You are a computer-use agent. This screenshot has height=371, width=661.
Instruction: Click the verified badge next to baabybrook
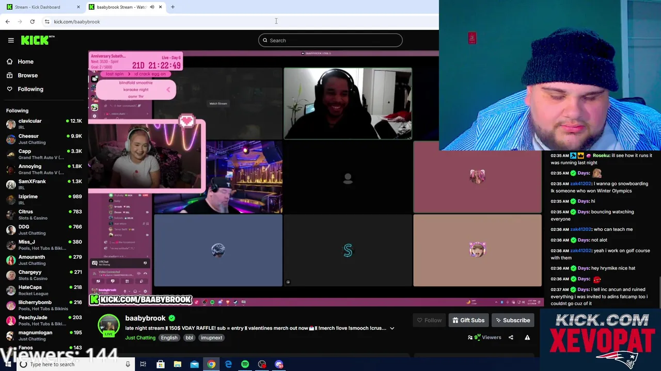(172, 318)
